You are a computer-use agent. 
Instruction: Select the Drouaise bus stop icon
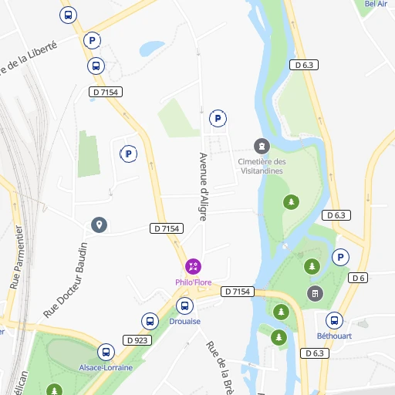click(x=184, y=306)
